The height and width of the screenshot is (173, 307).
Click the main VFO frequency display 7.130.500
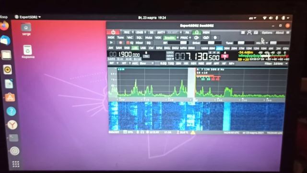[x=197, y=57]
